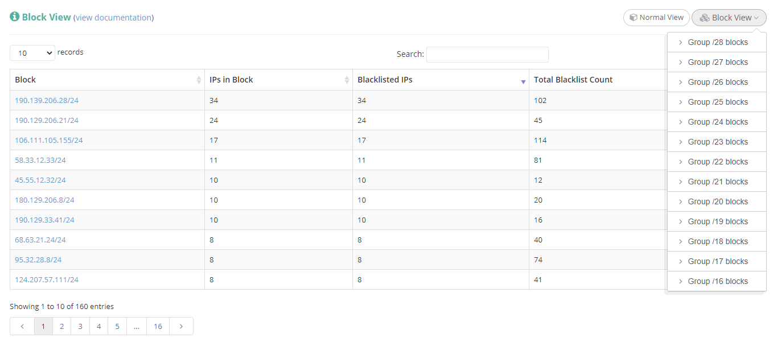
Task: Open the Block View dropdown button
Action: (729, 18)
